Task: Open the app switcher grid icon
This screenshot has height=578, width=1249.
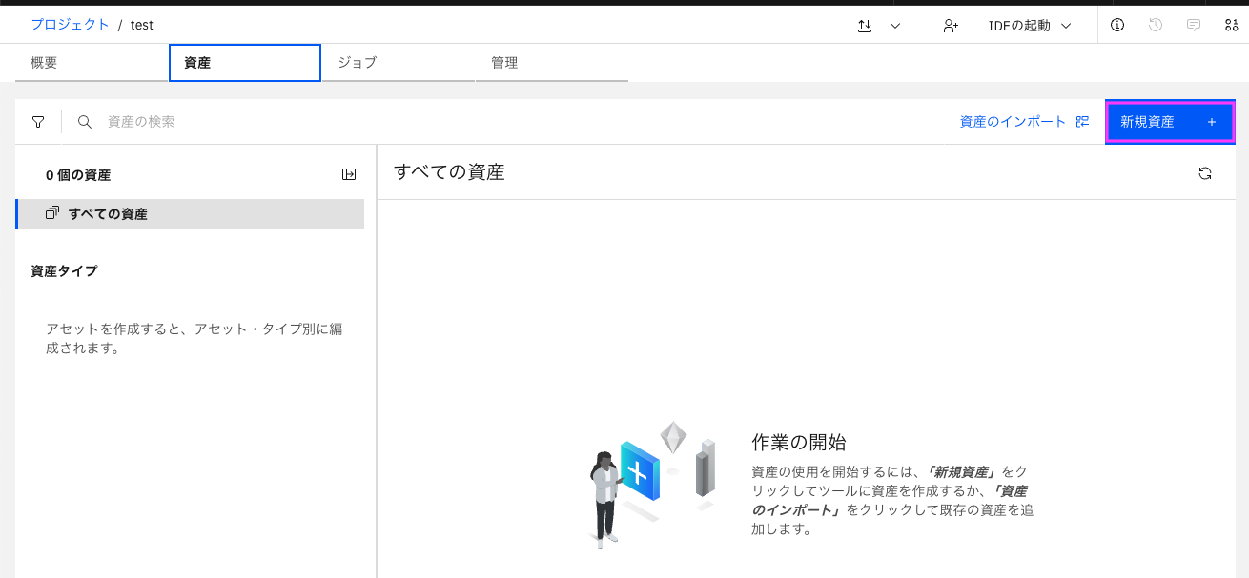Action: (x=1231, y=26)
